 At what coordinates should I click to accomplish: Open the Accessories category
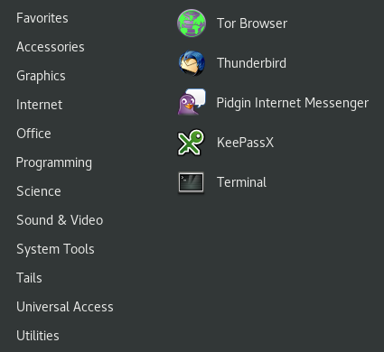point(51,47)
